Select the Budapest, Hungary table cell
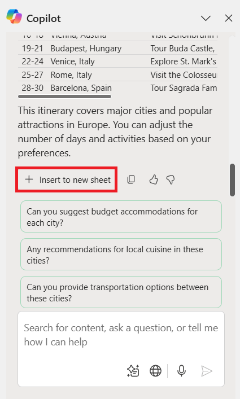Image resolution: width=240 pixels, height=399 pixels. 86,49
